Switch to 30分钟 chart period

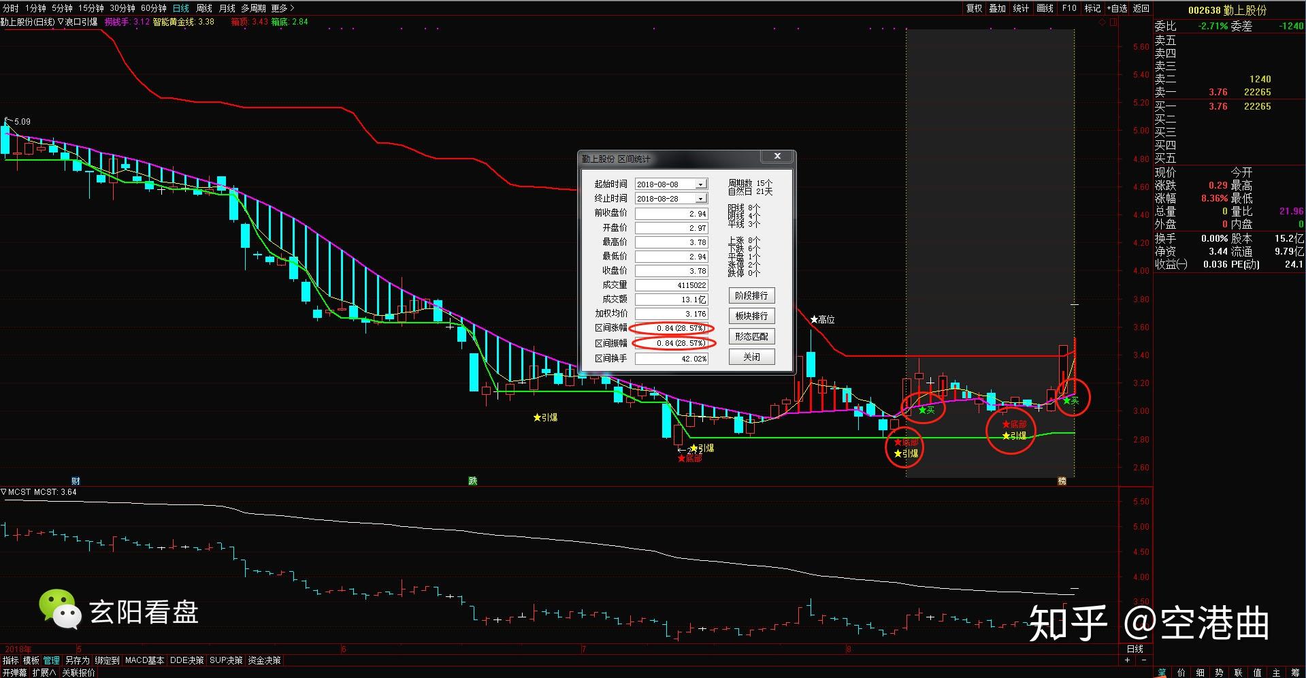(123, 8)
